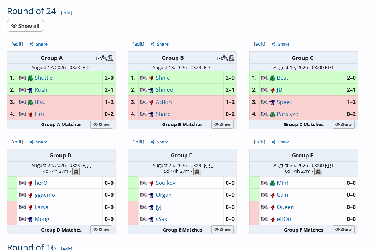Open the Group A review magnifier icon
The width and height of the screenshot is (375, 250).
[x=111, y=58]
